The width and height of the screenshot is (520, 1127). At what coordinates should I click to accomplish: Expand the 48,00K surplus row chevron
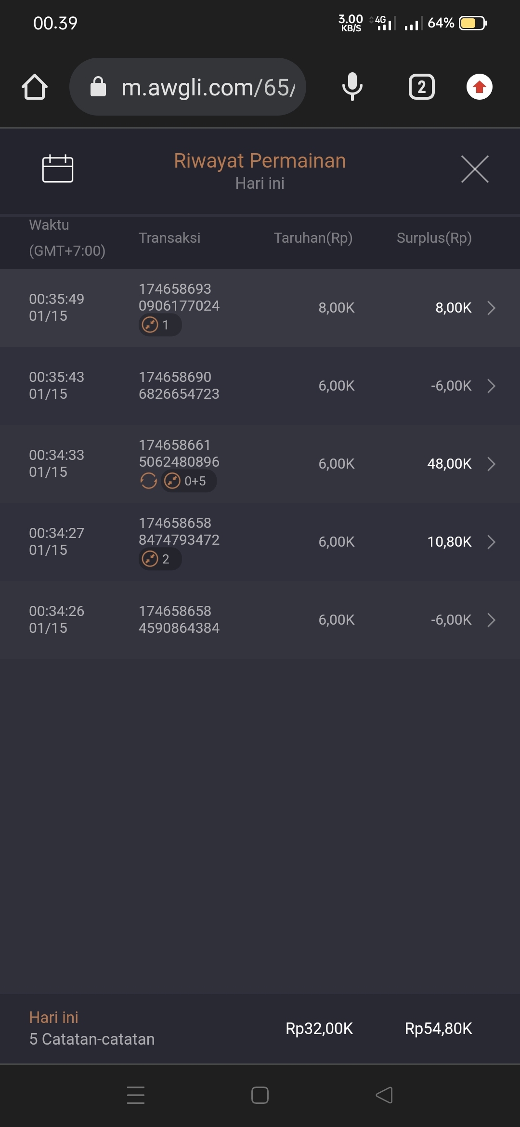click(x=491, y=464)
